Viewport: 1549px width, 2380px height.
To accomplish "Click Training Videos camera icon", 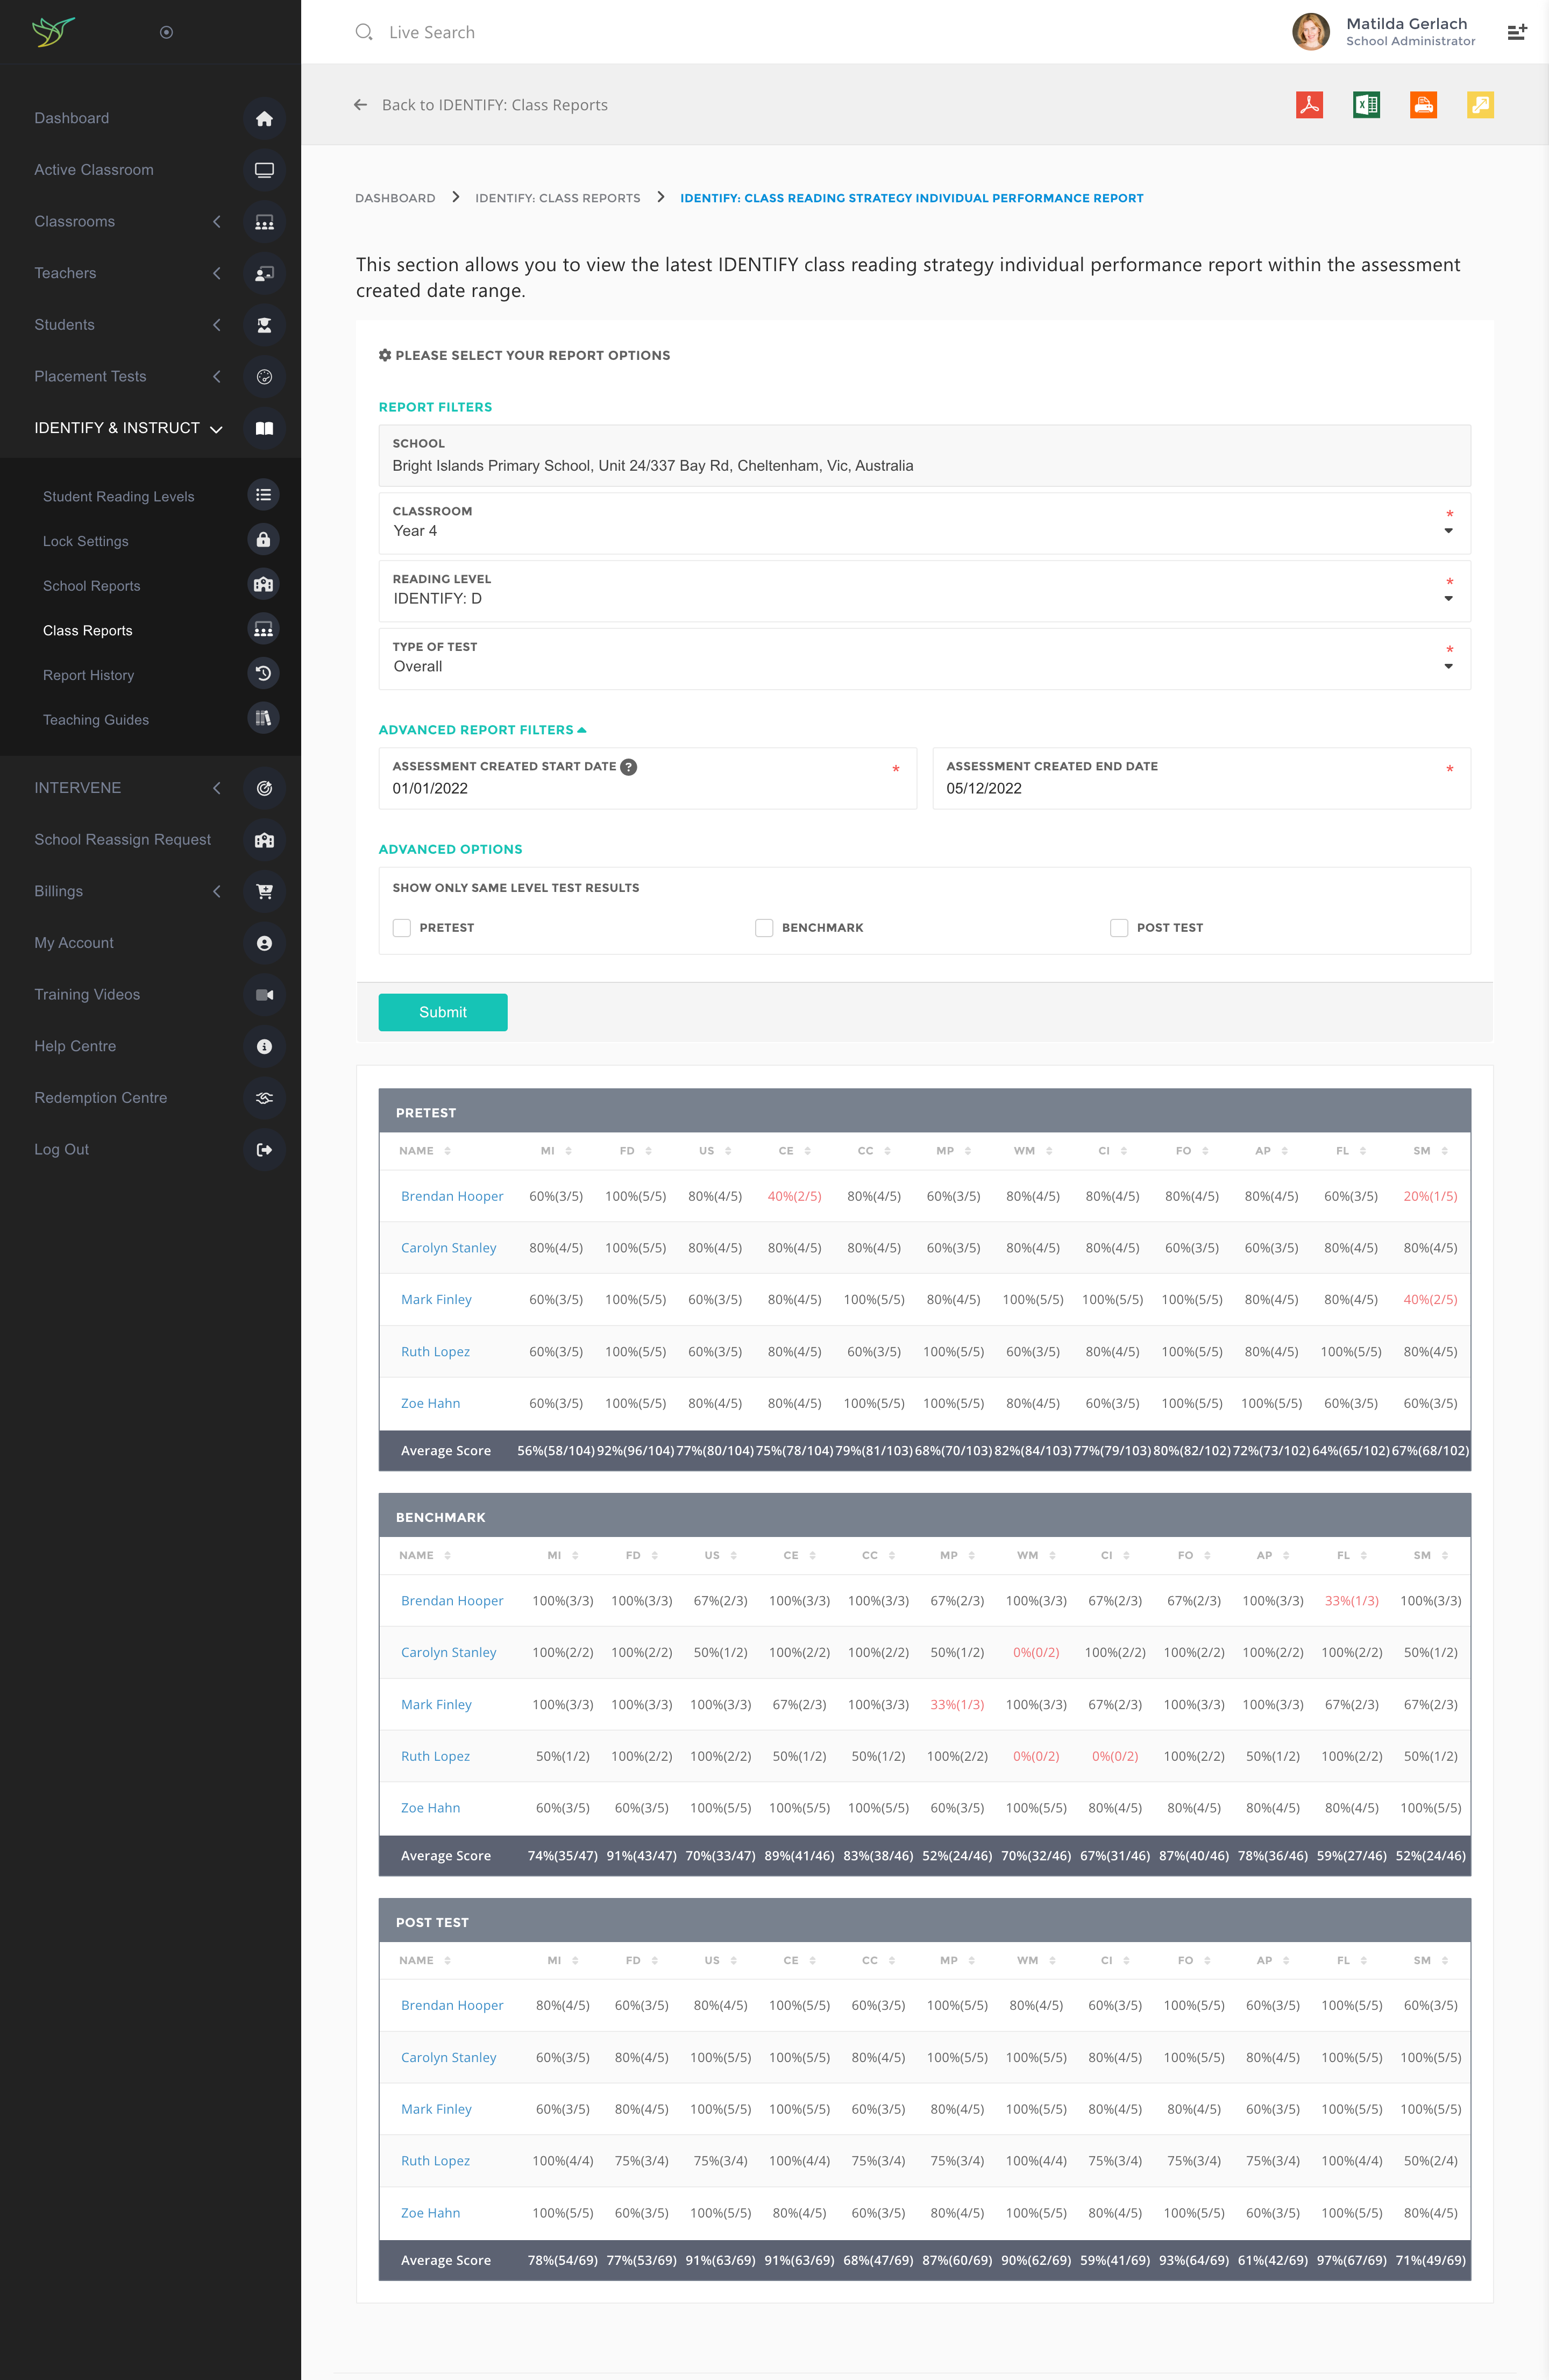I will click(264, 995).
